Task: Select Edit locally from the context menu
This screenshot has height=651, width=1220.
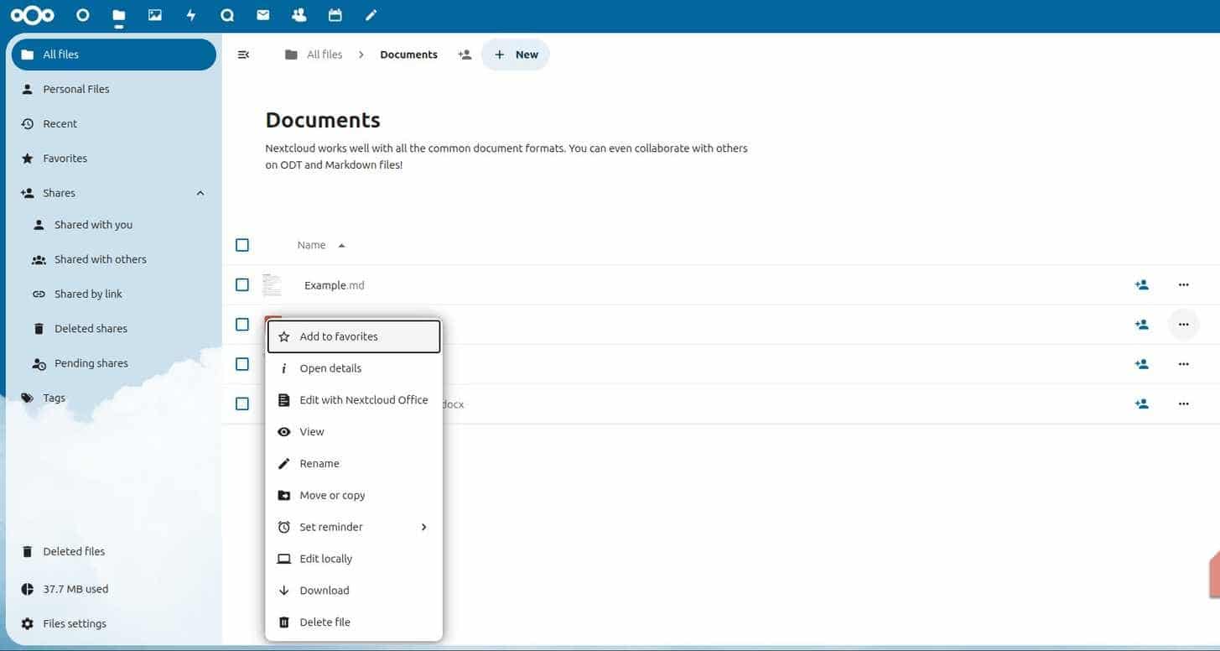Action: 354,559
